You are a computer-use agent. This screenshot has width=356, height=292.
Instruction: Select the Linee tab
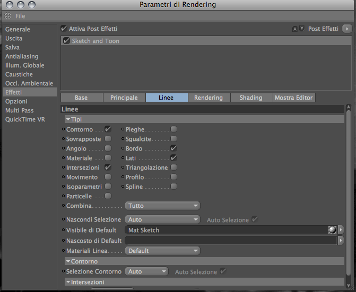[167, 98]
